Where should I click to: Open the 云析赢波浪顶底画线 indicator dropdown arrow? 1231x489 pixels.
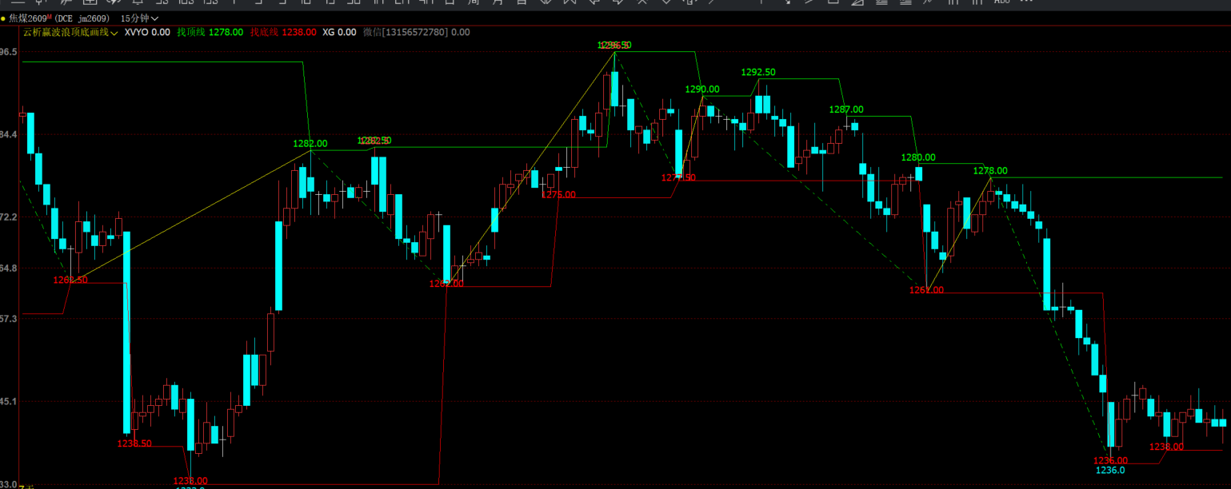tap(115, 33)
